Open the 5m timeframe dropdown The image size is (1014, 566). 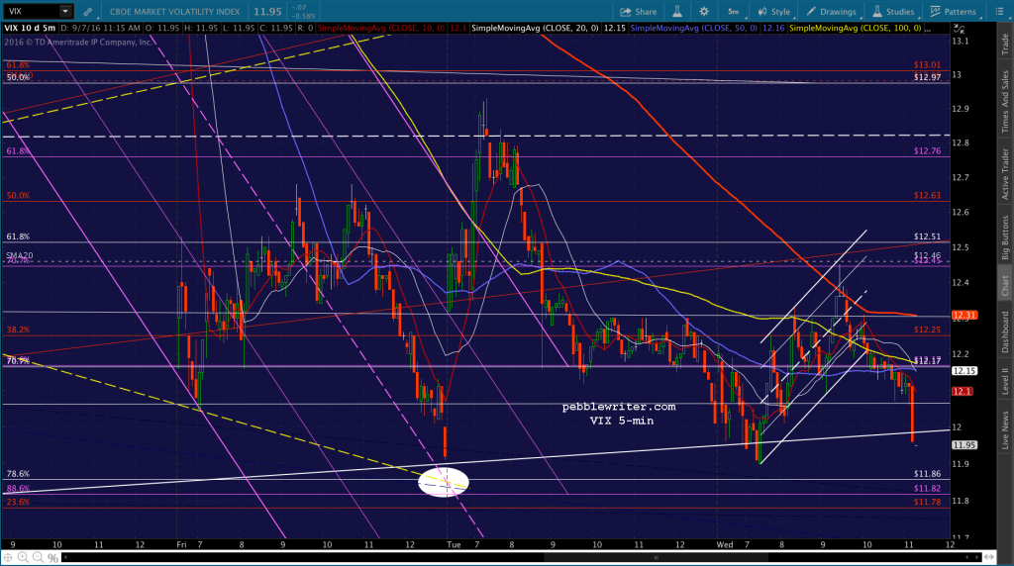click(734, 12)
